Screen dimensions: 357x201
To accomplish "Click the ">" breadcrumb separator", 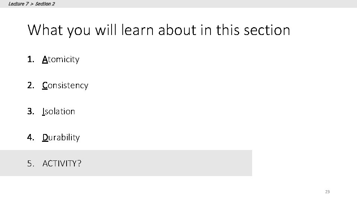I will [32, 4].
